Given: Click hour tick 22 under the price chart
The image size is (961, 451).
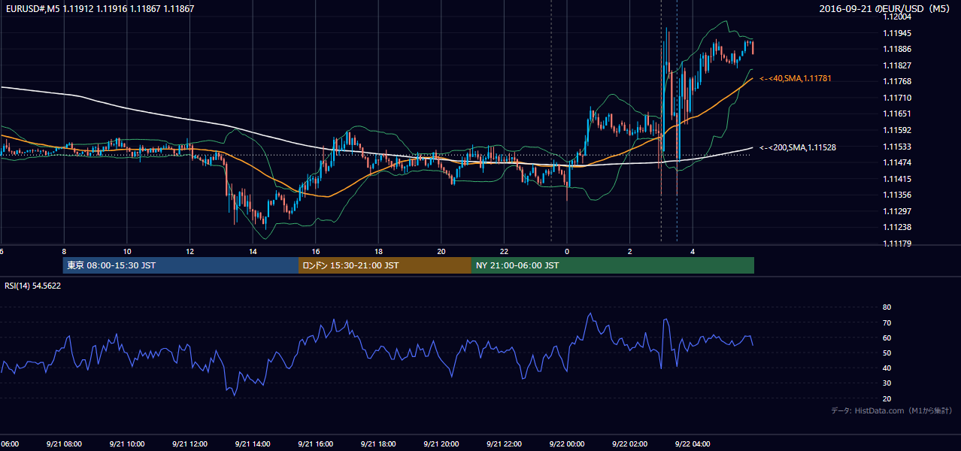Looking at the screenshot, I should pyautogui.click(x=504, y=251).
